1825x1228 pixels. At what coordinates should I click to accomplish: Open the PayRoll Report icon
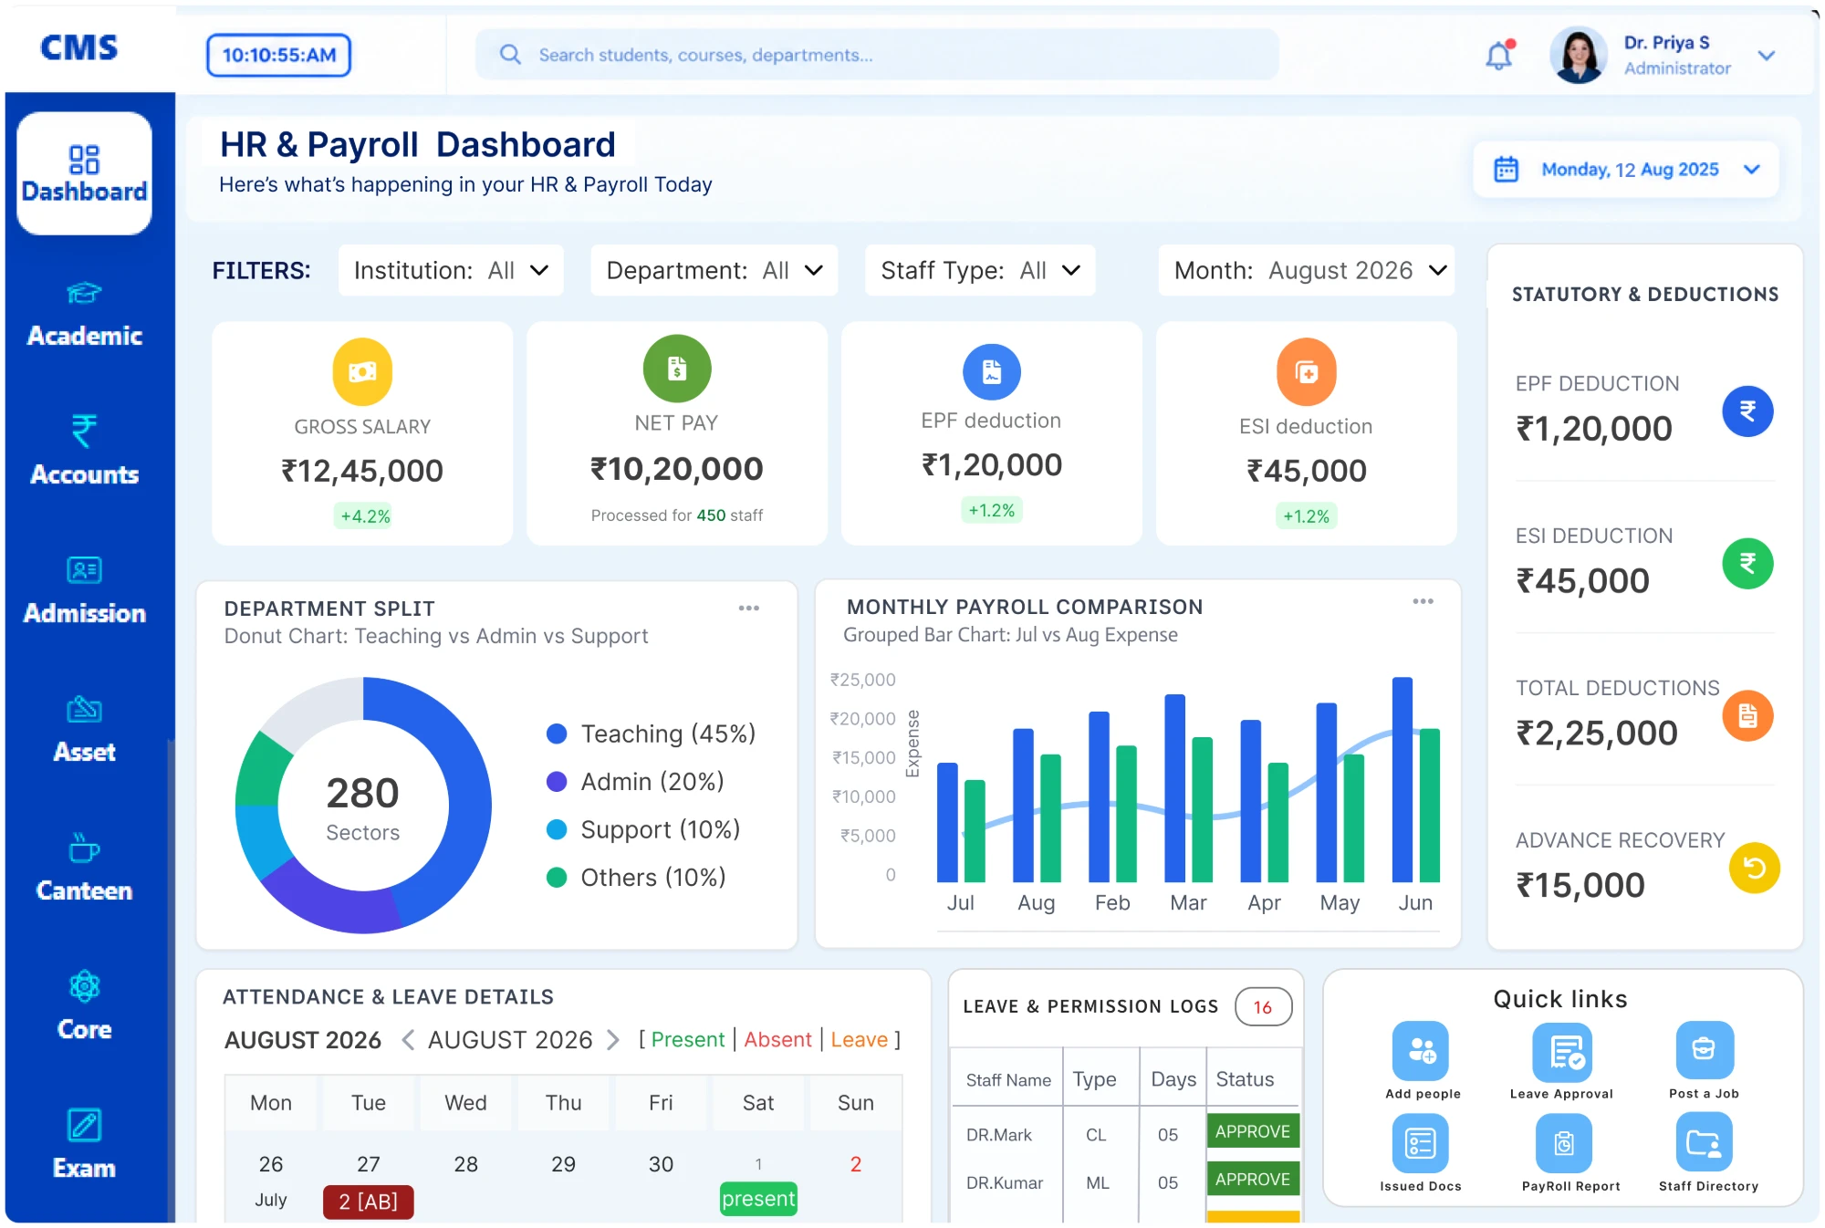1564,1144
